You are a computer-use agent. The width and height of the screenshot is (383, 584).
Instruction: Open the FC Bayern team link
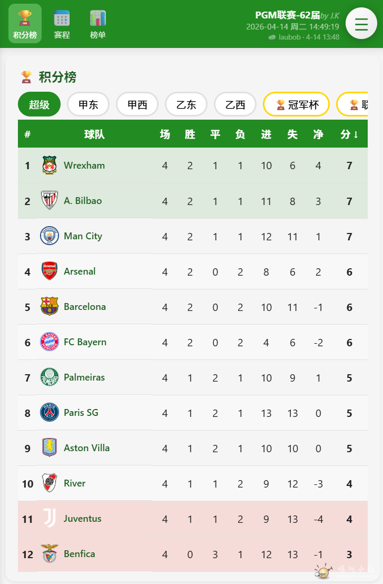click(x=85, y=342)
